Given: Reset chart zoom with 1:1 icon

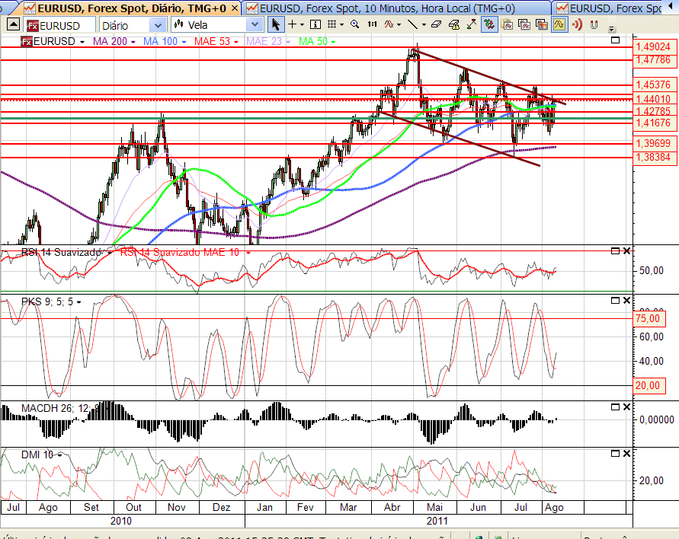Looking at the screenshot, I should coord(372,24).
